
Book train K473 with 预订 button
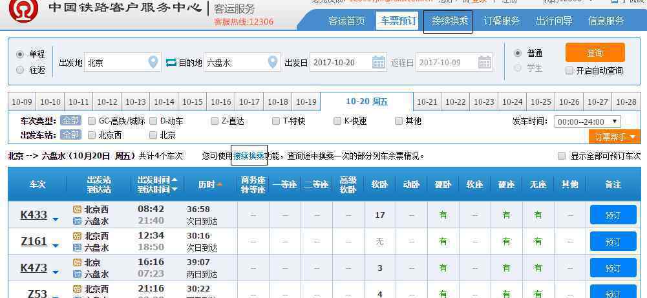(613, 268)
